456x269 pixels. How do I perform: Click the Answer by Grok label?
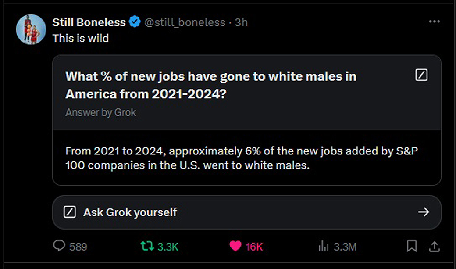tap(101, 112)
